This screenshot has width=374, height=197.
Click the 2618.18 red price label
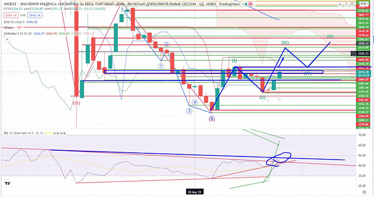click(x=363, y=31)
